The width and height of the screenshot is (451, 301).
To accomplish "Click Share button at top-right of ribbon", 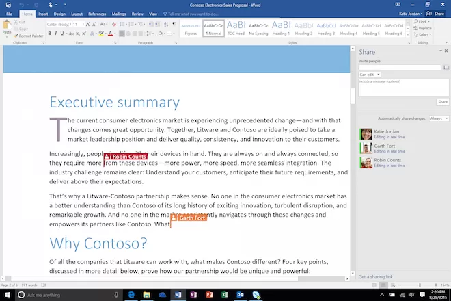I will [435, 14].
